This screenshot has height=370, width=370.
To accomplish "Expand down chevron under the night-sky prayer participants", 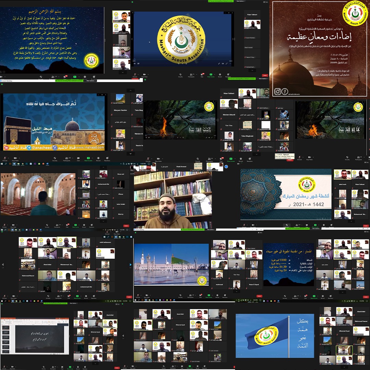I will [122, 72].
